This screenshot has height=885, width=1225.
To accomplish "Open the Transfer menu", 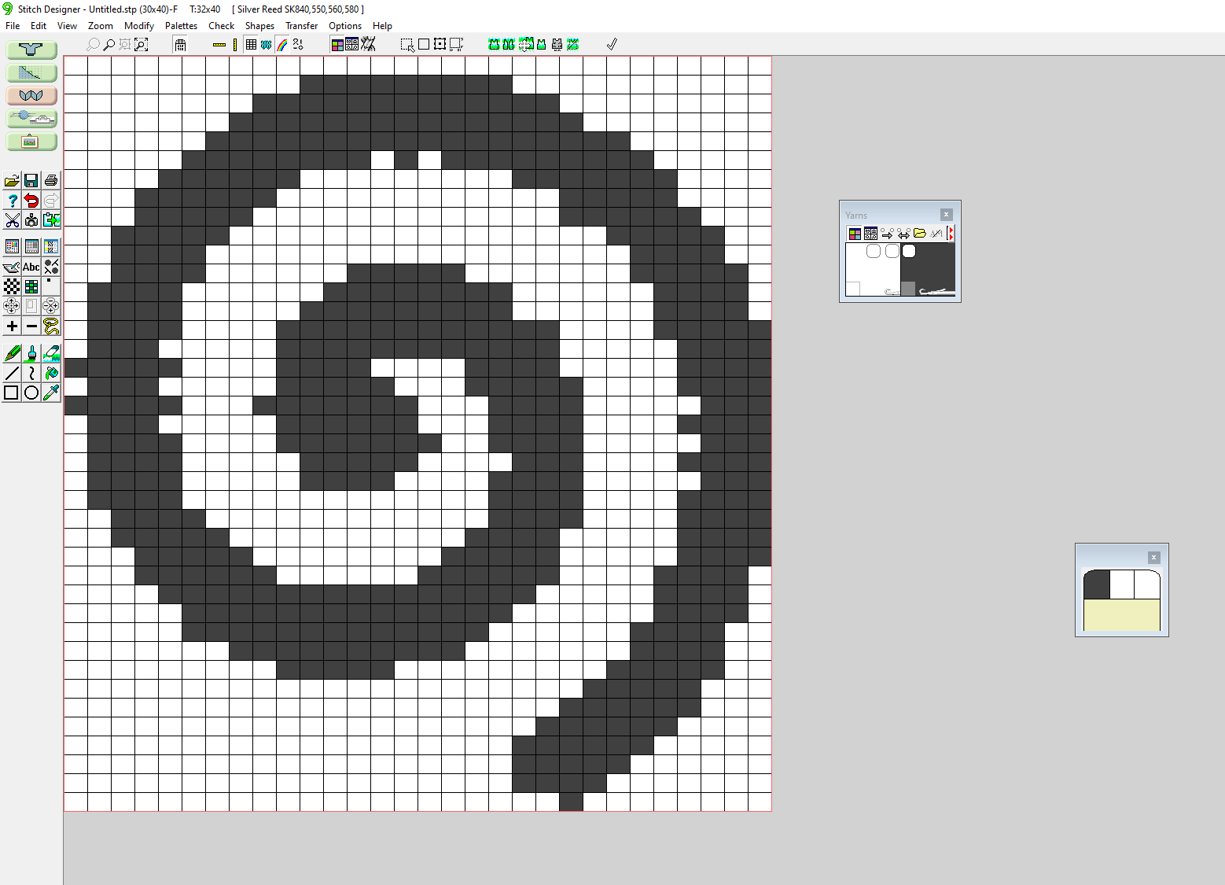I will pos(301,26).
